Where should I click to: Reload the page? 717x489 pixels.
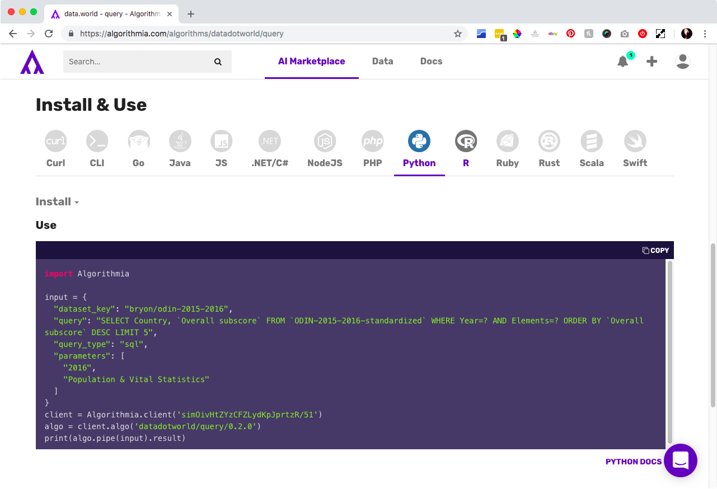pos(49,34)
